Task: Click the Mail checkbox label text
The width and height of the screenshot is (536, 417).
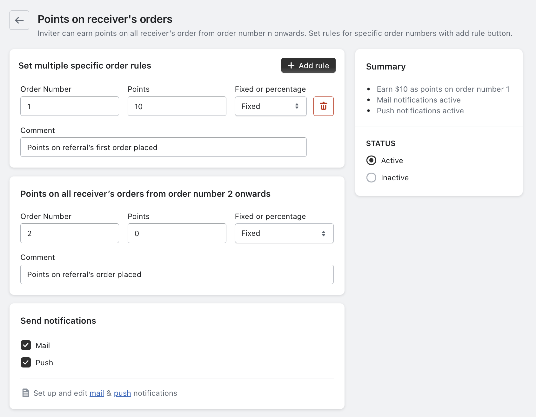Action: pyautogui.click(x=43, y=346)
